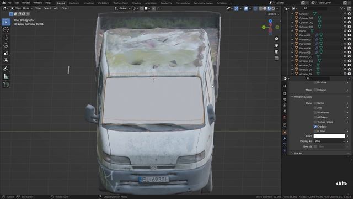Select the Measure tool
Screen dimensions: 353x199
point(6,77)
